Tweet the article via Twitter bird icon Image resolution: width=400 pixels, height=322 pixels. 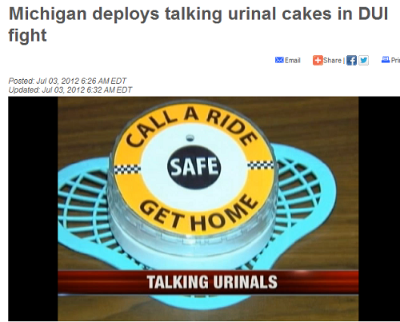click(363, 61)
